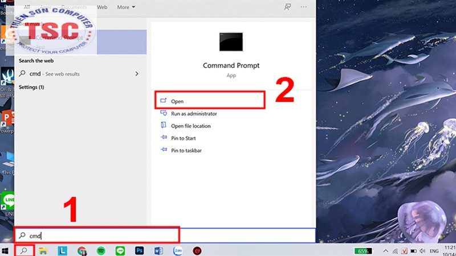Open the LINE desktop shortcut
This screenshot has width=456, height=256.
(x=7, y=203)
